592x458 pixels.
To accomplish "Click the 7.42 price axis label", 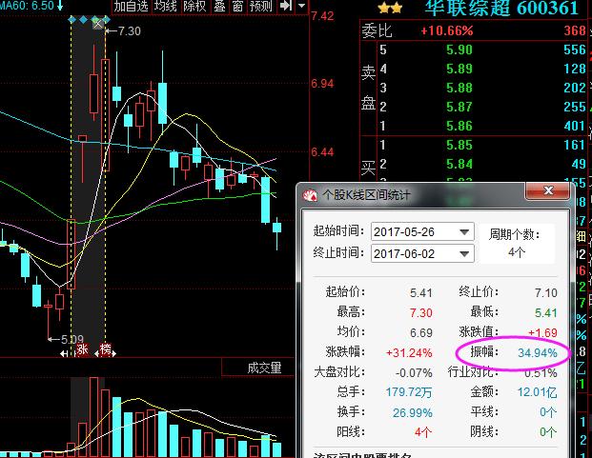I will (323, 16).
